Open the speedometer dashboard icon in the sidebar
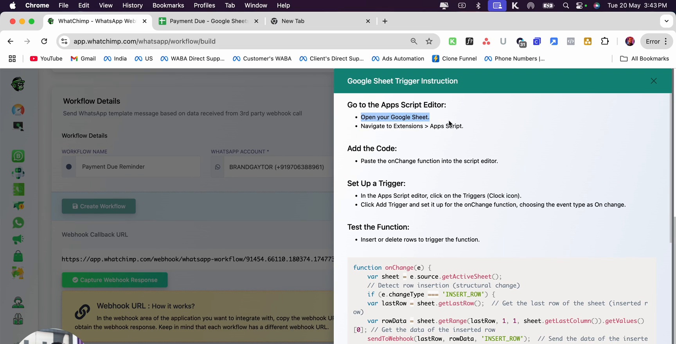Viewport: 676px width, 344px height. (18, 110)
